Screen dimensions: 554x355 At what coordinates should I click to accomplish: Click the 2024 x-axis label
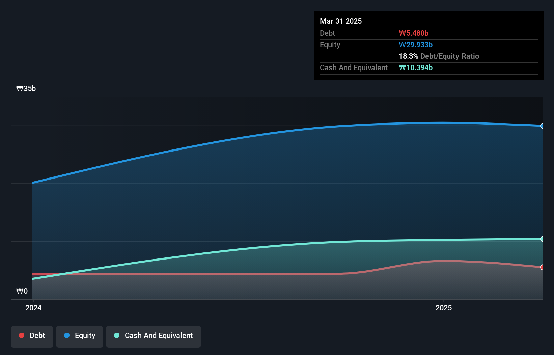[33, 308]
